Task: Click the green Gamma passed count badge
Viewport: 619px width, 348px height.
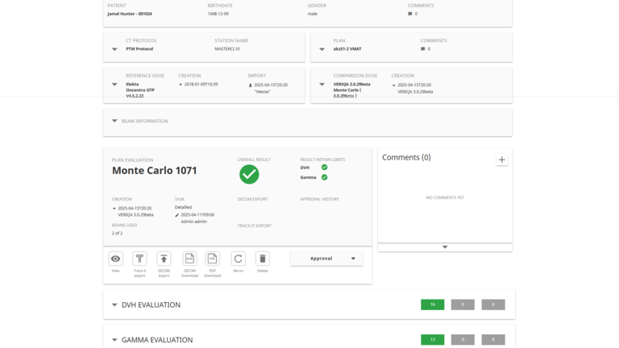Action: click(x=432, y=340)
